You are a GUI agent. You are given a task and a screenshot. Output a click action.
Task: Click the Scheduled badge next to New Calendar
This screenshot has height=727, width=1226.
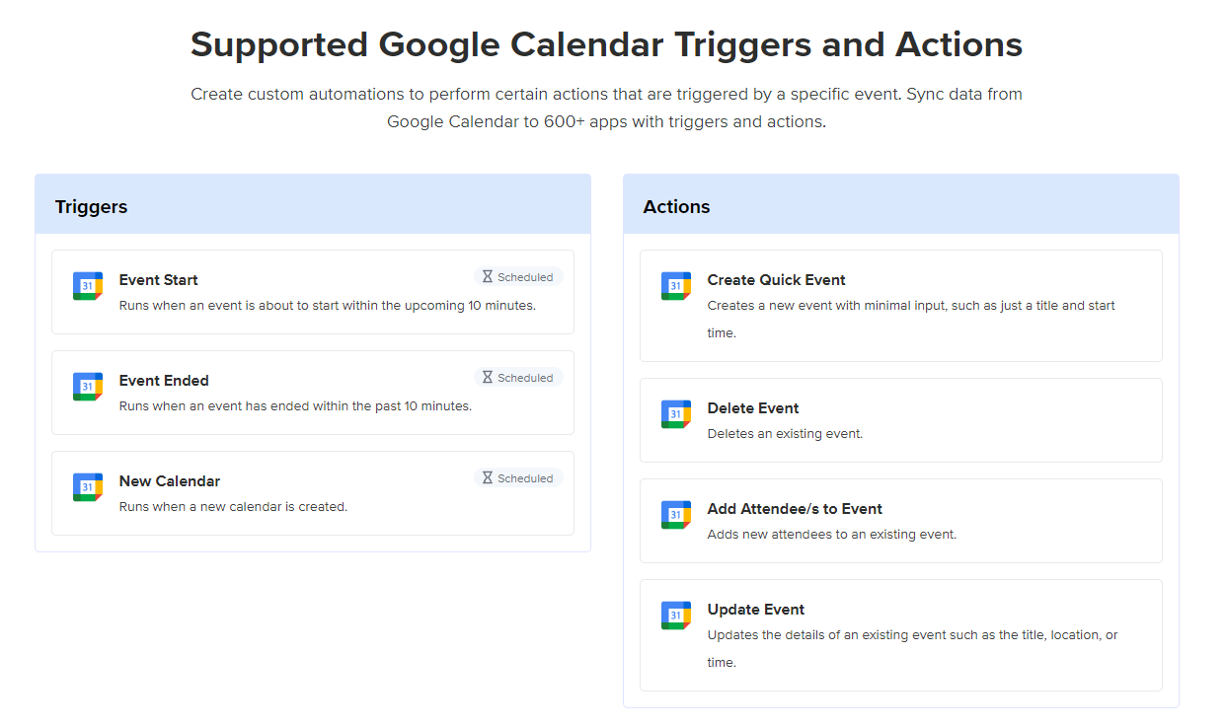(x=517, y=477)
